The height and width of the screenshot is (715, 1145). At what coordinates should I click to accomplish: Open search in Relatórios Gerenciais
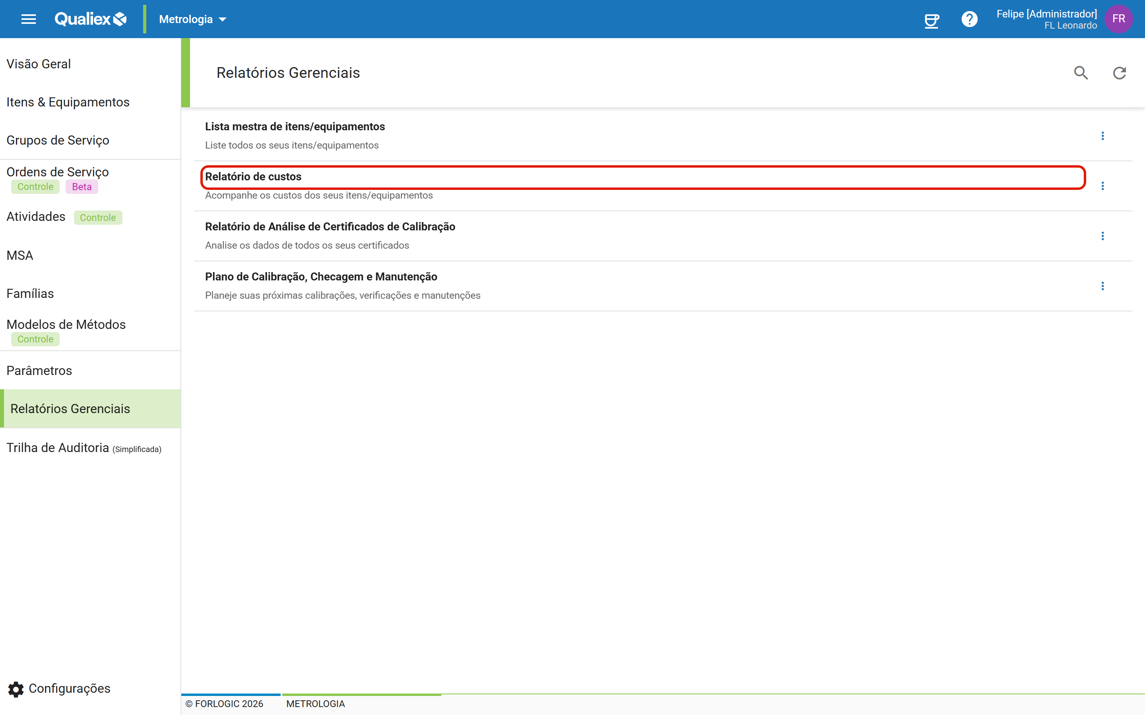pyautogui.click(x=1081, y=73)
